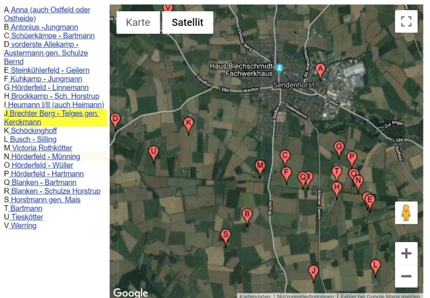This screenshot has height=298, width=430.
Task: Open the Victoria Rothkötter link
Action: pyautogui.click(x=41, y=148)
